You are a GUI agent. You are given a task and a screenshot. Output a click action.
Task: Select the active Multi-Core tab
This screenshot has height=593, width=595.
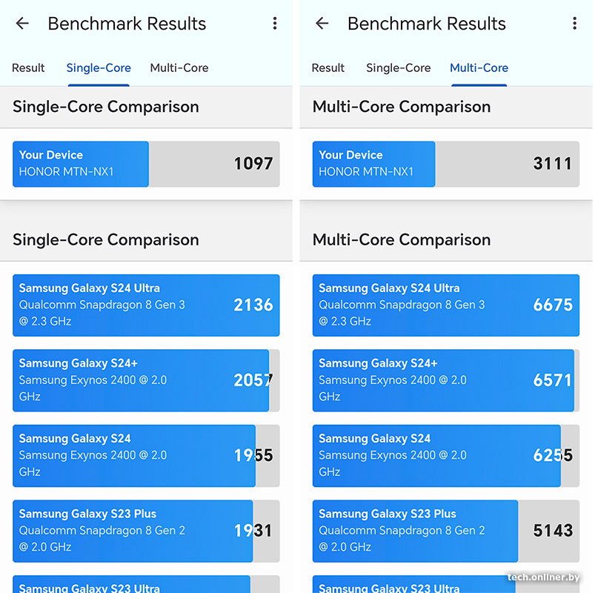pos(479,68)
